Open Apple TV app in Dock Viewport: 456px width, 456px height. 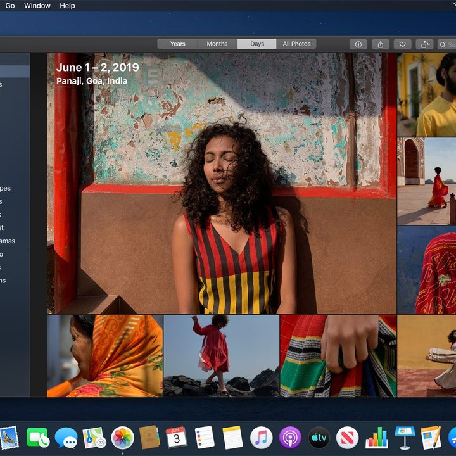319,438
